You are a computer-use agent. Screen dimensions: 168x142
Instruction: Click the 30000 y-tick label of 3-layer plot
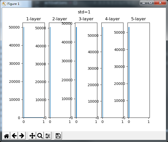click(67, 61)
